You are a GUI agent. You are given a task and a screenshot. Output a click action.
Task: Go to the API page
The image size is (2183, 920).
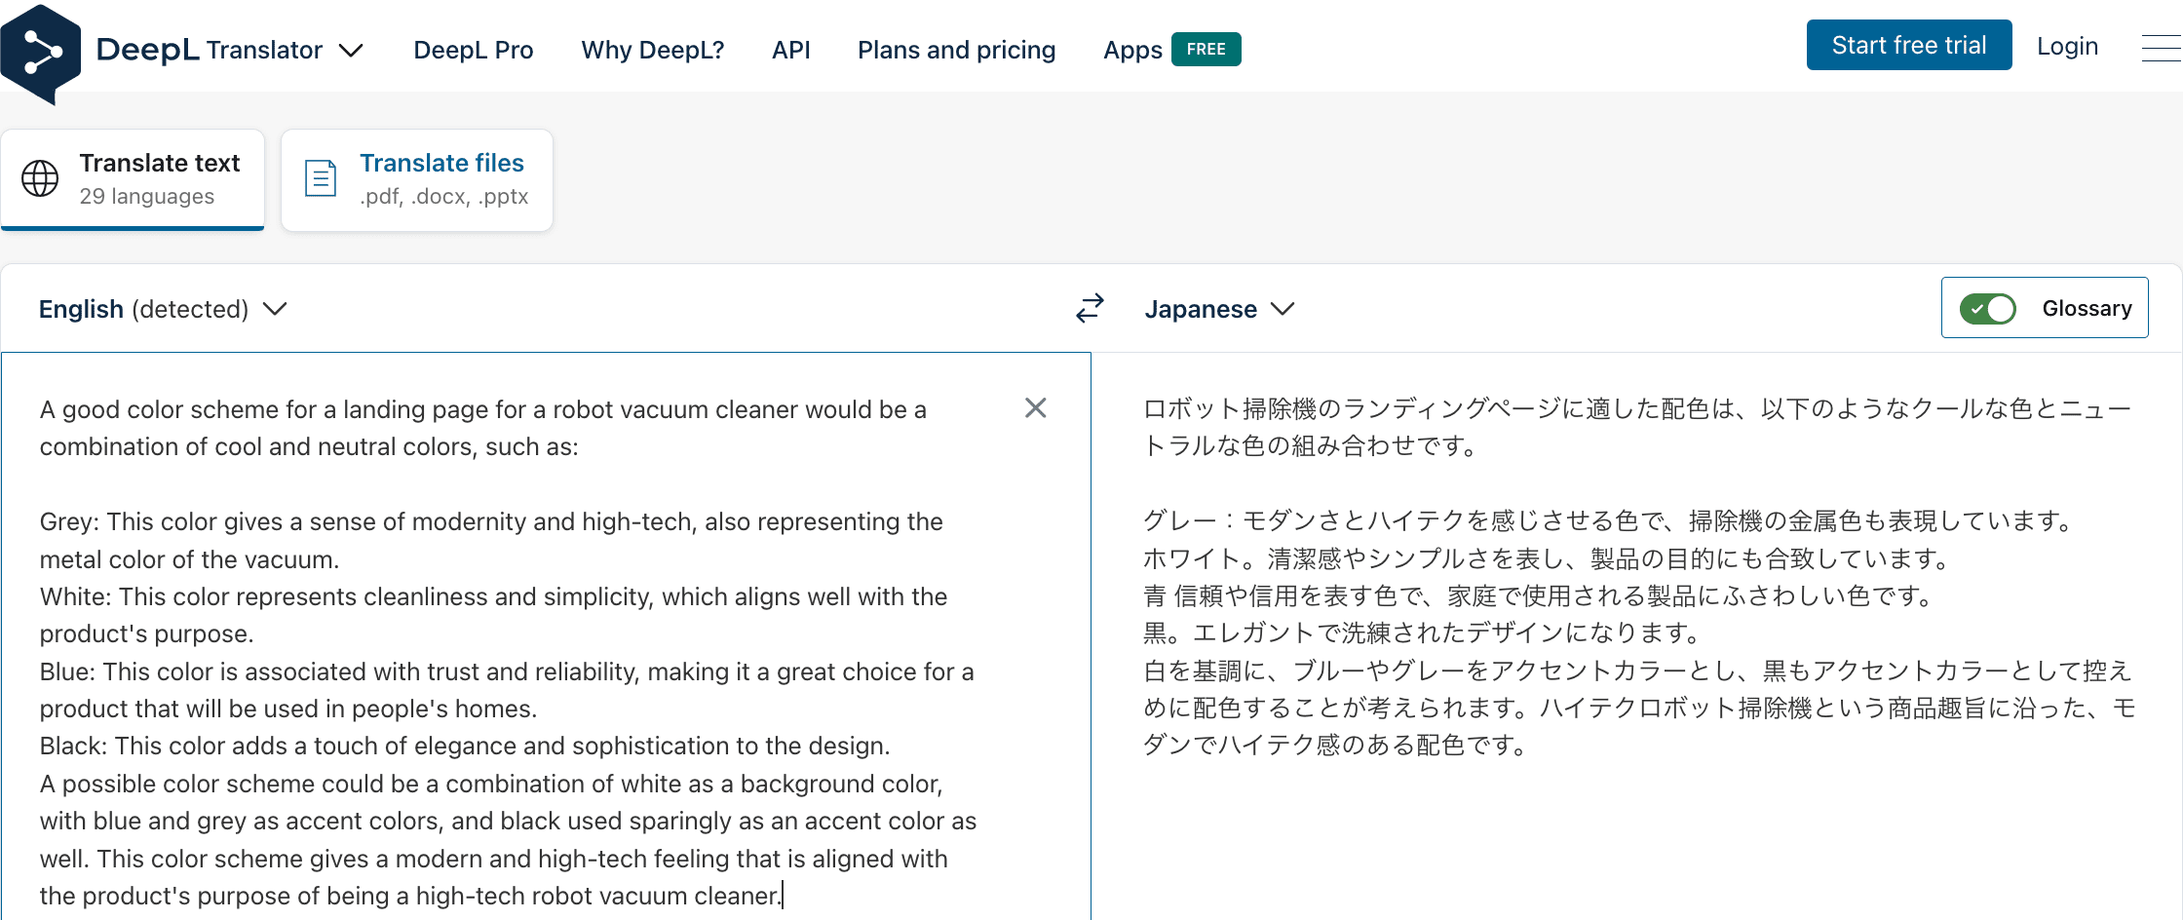point(790,50)
